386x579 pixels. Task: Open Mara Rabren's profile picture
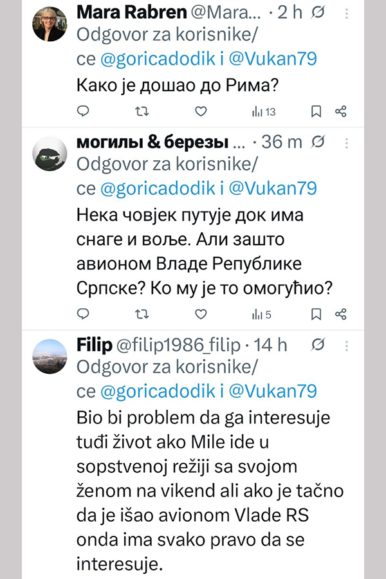click(x=50, y=24)
